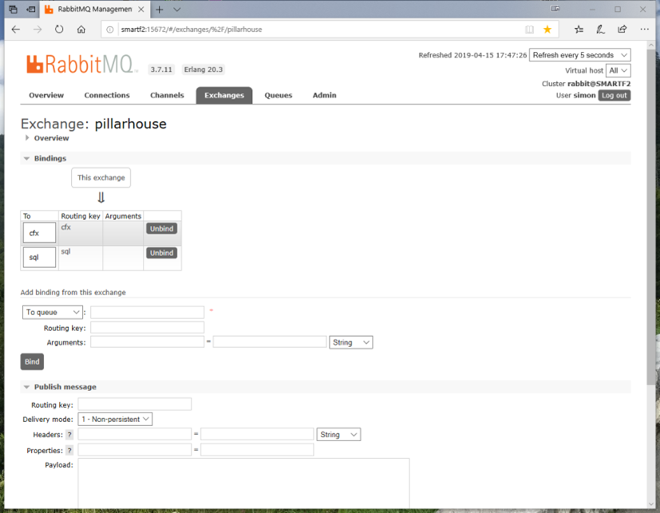Share this page
The height and width of the screenshot is (513, 660).
pos(622,30)
